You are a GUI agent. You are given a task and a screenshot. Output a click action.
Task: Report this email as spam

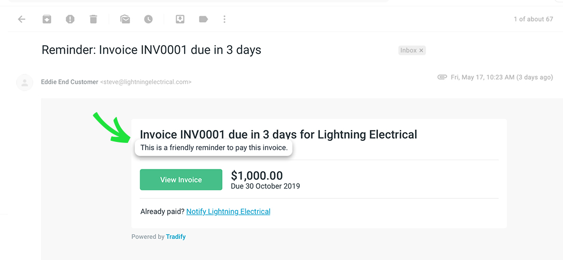70,19
